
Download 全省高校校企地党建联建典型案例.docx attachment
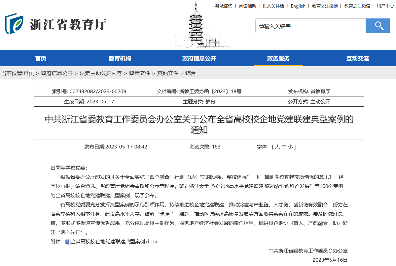[x=114, y=242]
